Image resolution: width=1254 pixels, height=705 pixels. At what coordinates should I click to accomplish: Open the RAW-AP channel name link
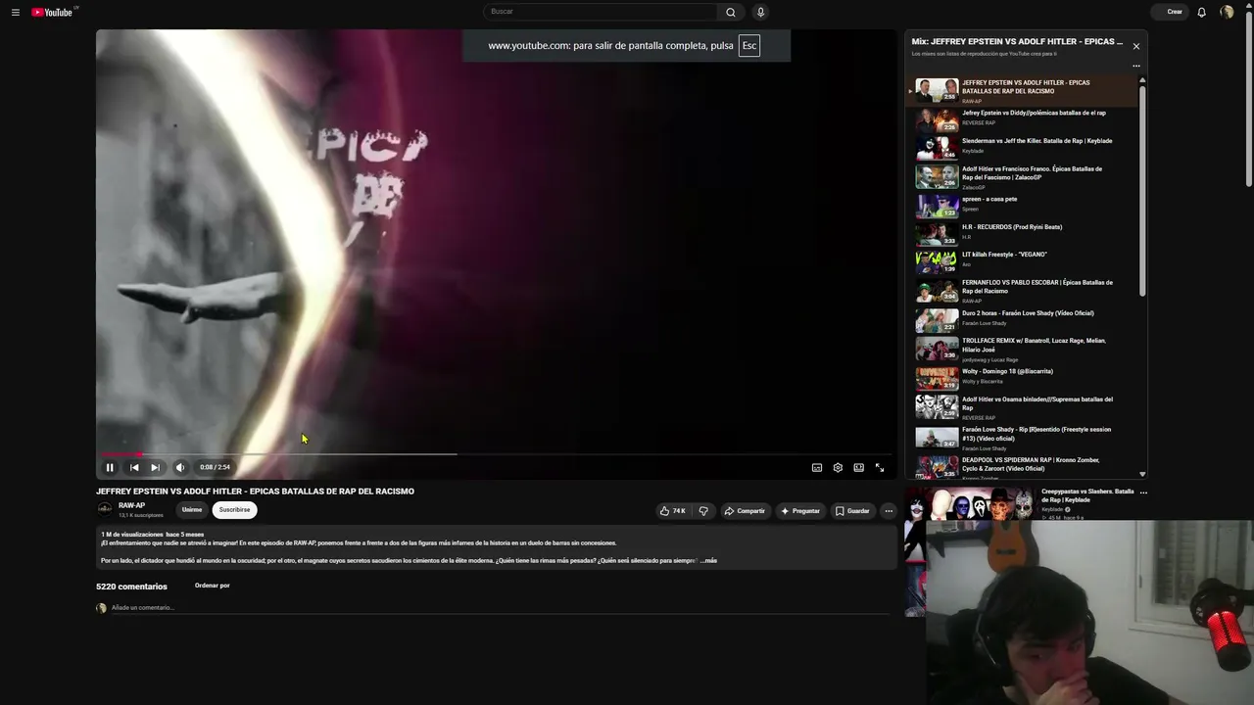pyautogui.click(x=131, y=505)
